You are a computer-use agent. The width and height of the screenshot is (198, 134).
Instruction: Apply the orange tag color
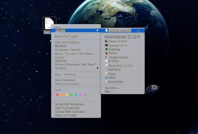[x=62, y=95]
